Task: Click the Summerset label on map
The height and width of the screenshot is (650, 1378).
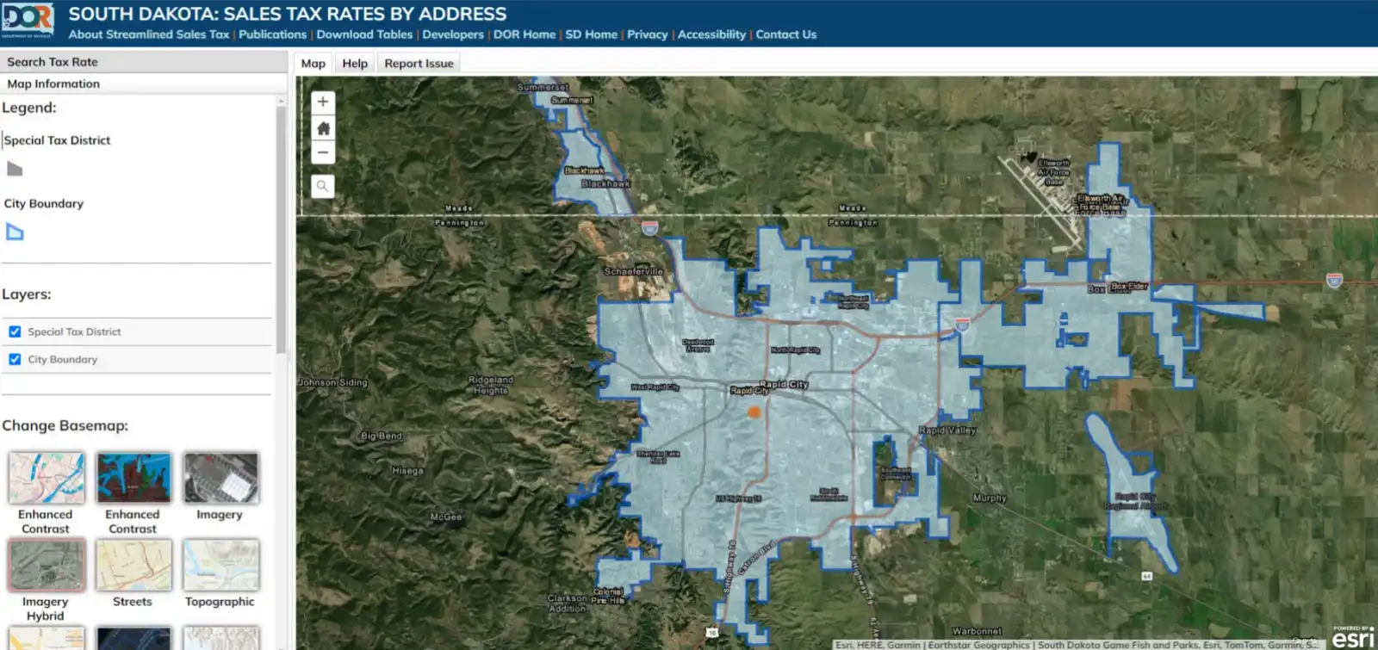Action: (543, 87)
